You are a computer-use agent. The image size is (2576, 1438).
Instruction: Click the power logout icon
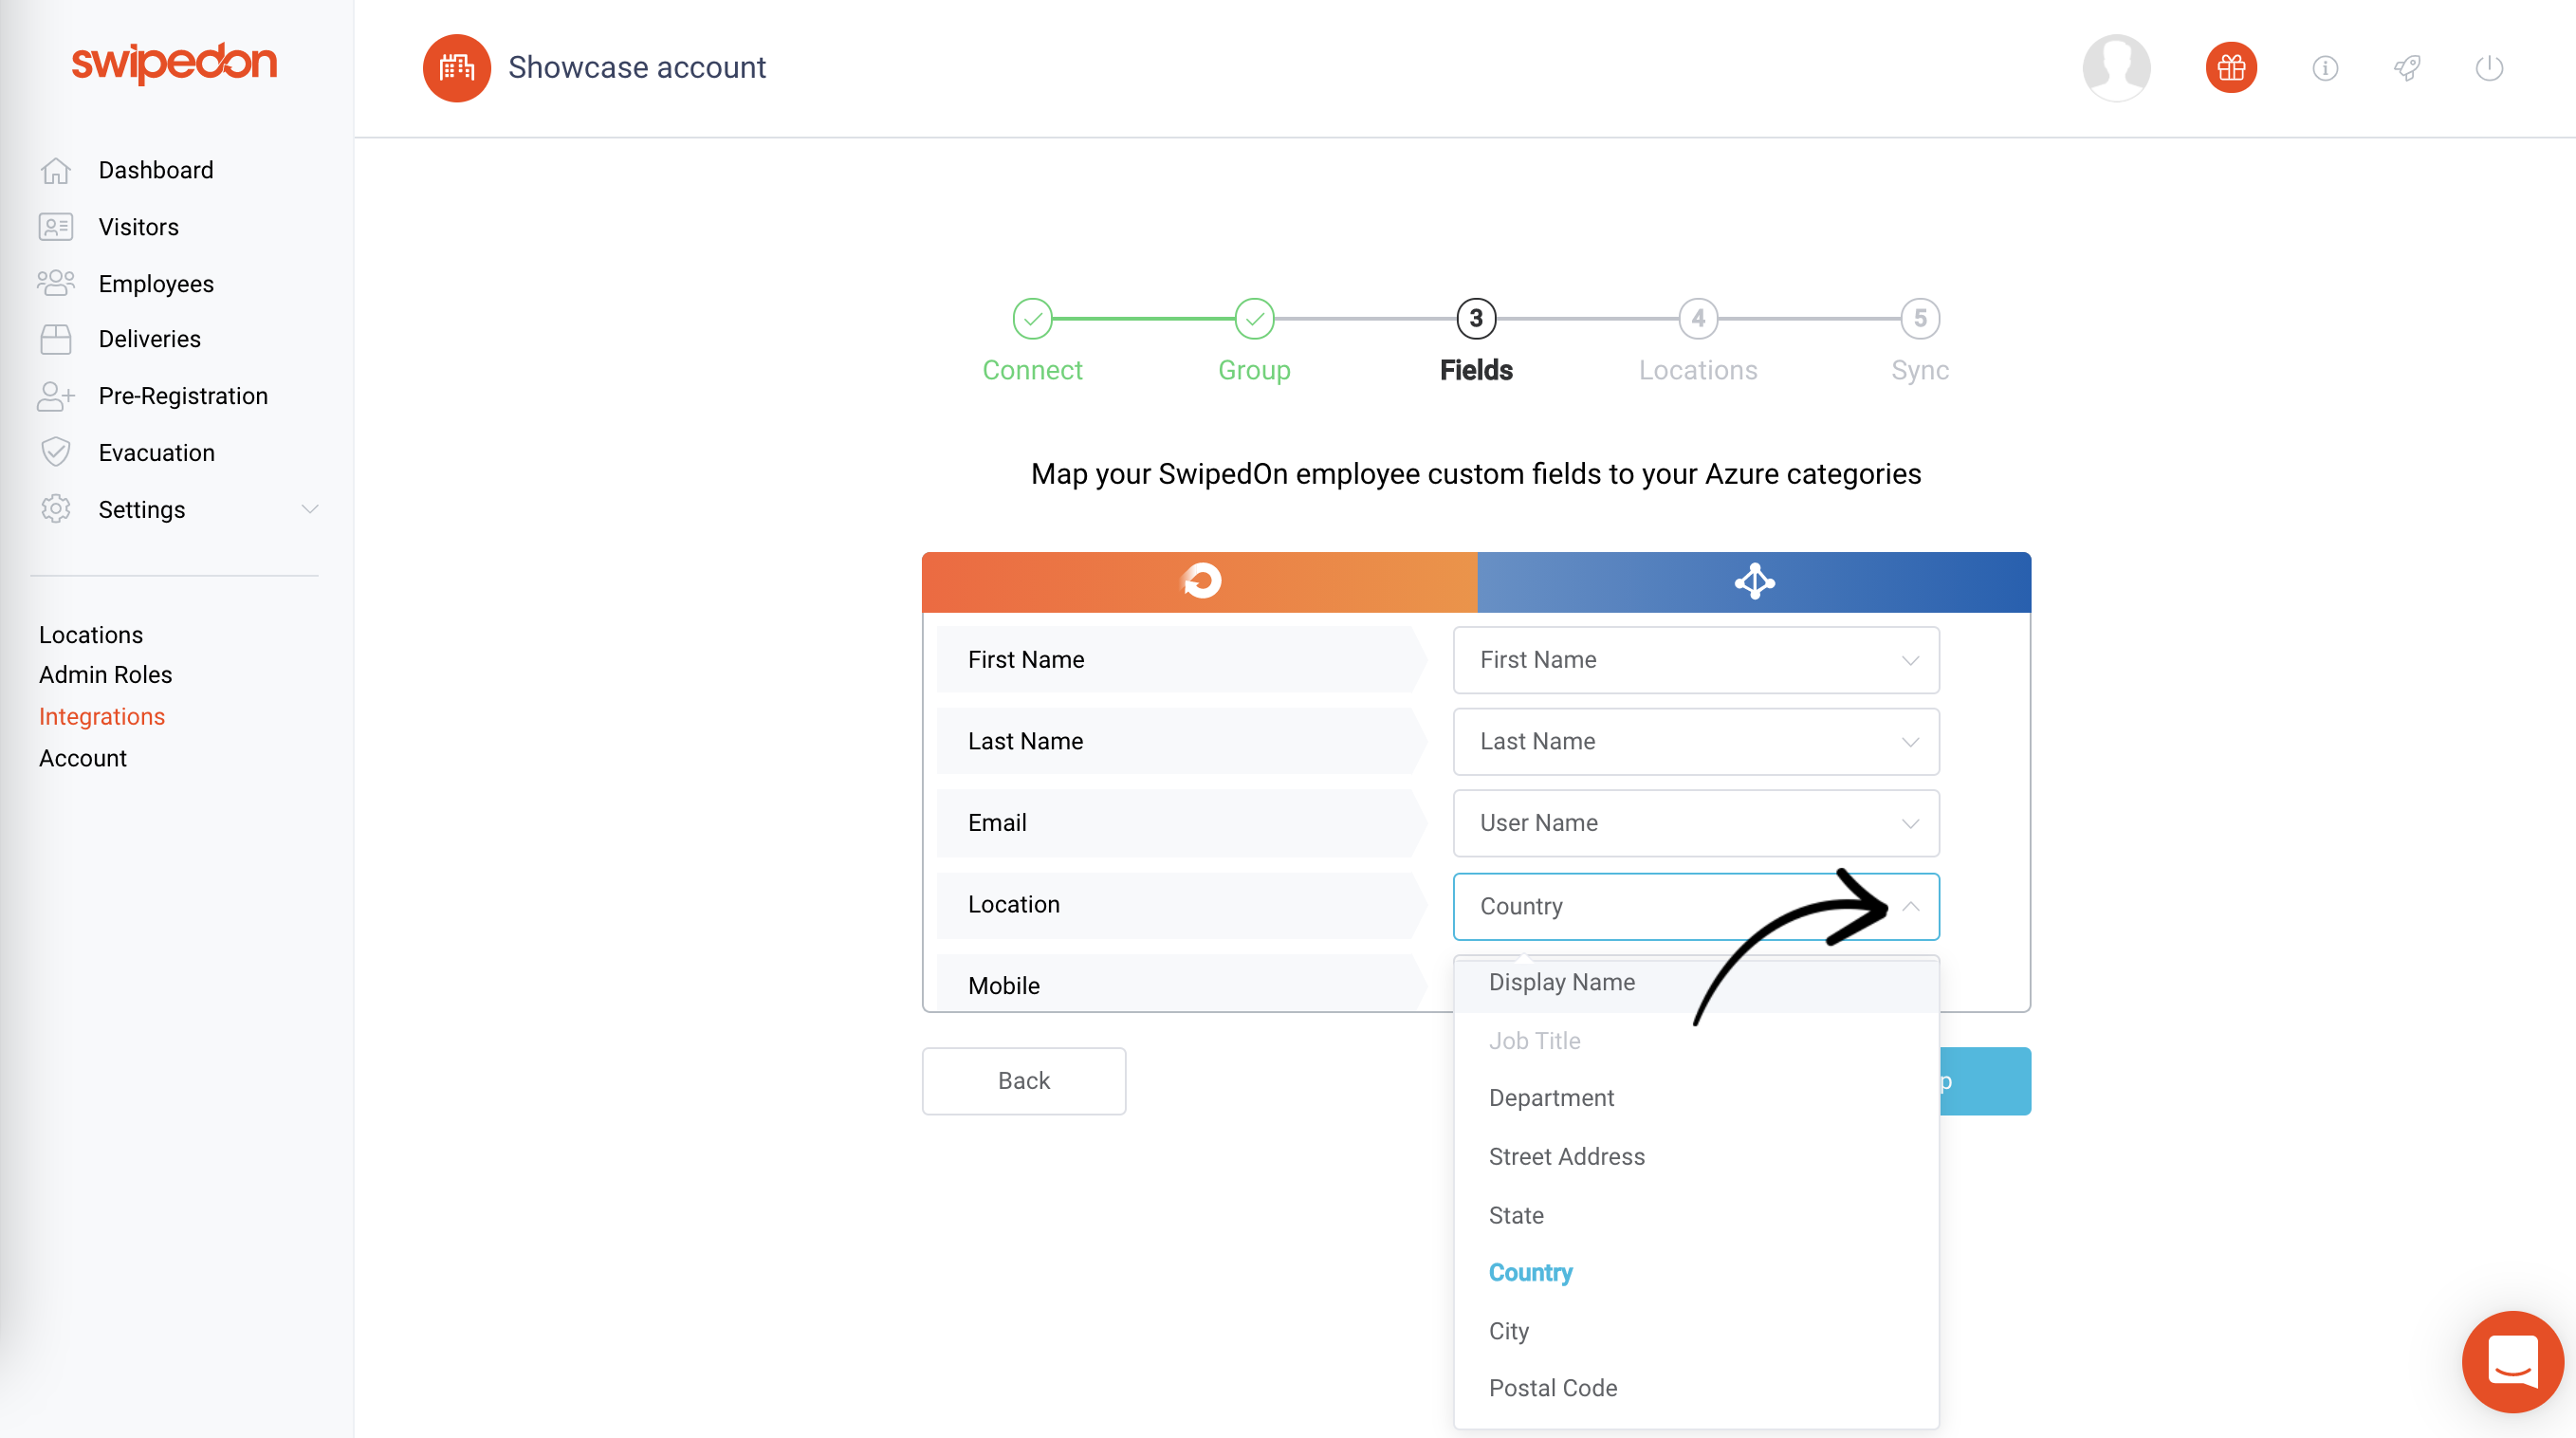tap(2489, 67)
